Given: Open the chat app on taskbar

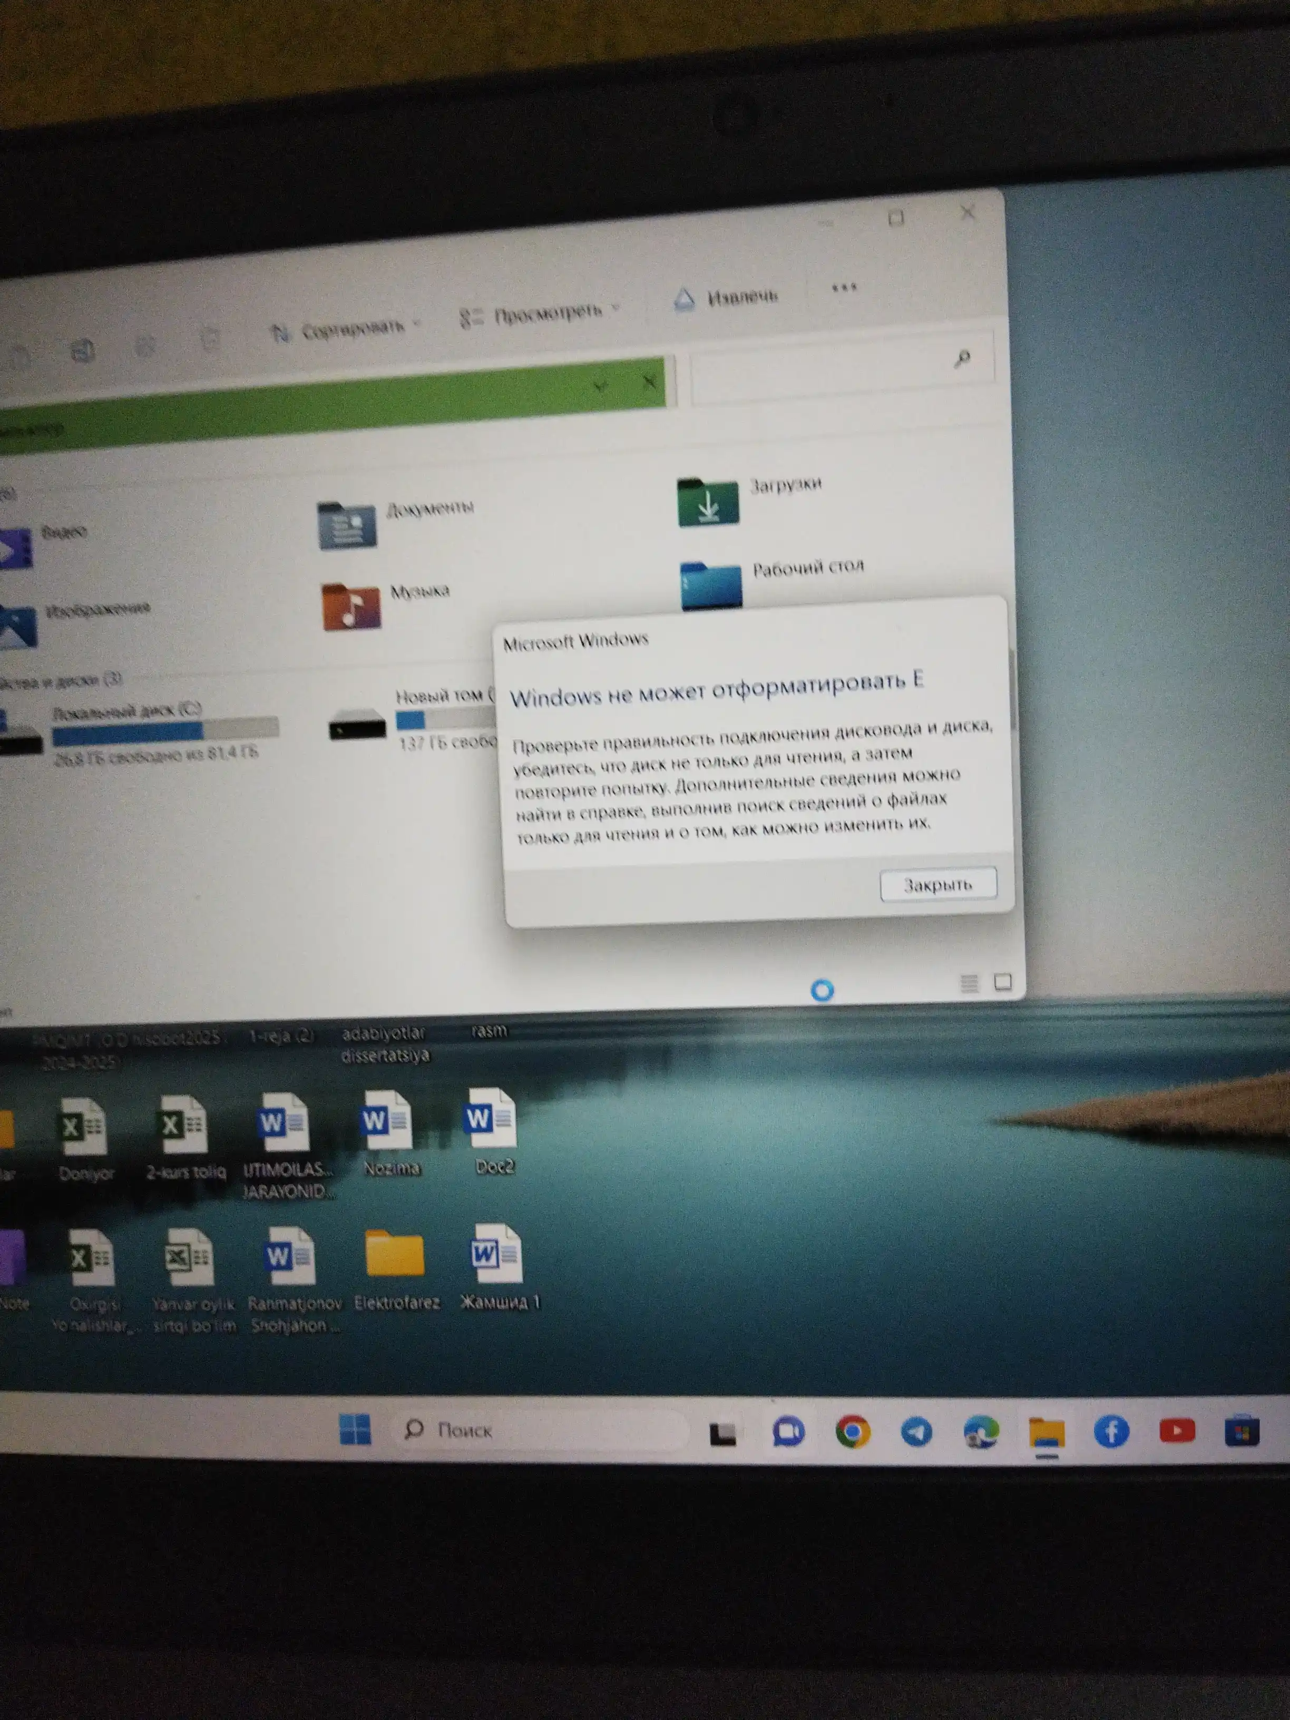Looking at the screenshot, I should click(788, 1432).
